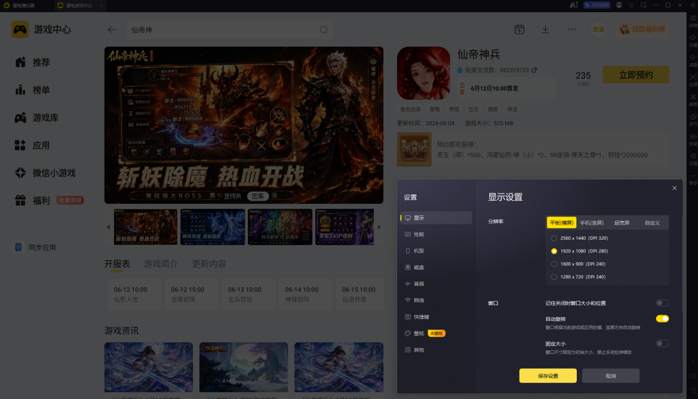698x399 pixels.
Task: Switch to the 游戏简介 tab
Action: [161, 264]
